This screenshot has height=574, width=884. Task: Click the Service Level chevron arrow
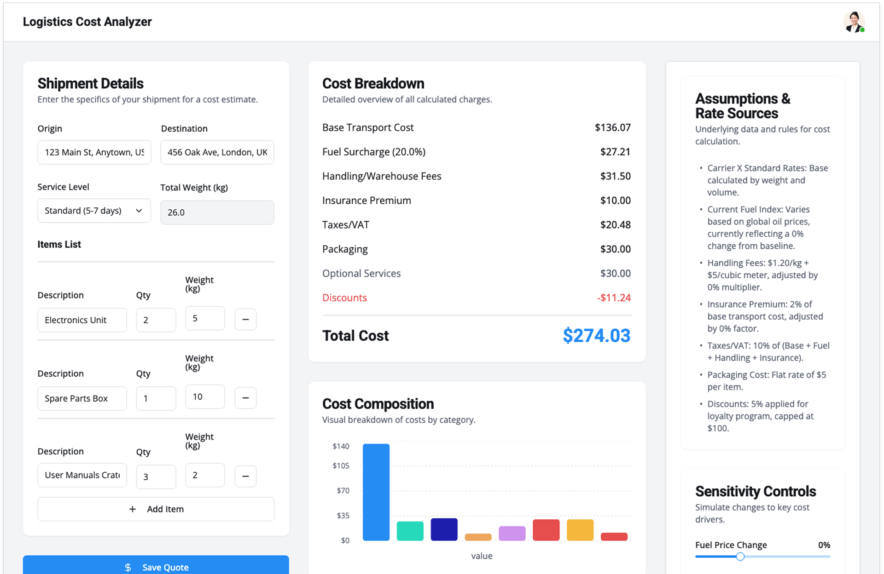point(139,211)
